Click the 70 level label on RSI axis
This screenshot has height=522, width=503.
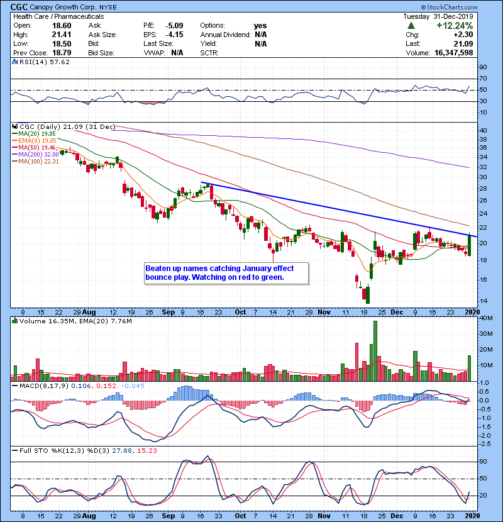(x=483, y=79)
